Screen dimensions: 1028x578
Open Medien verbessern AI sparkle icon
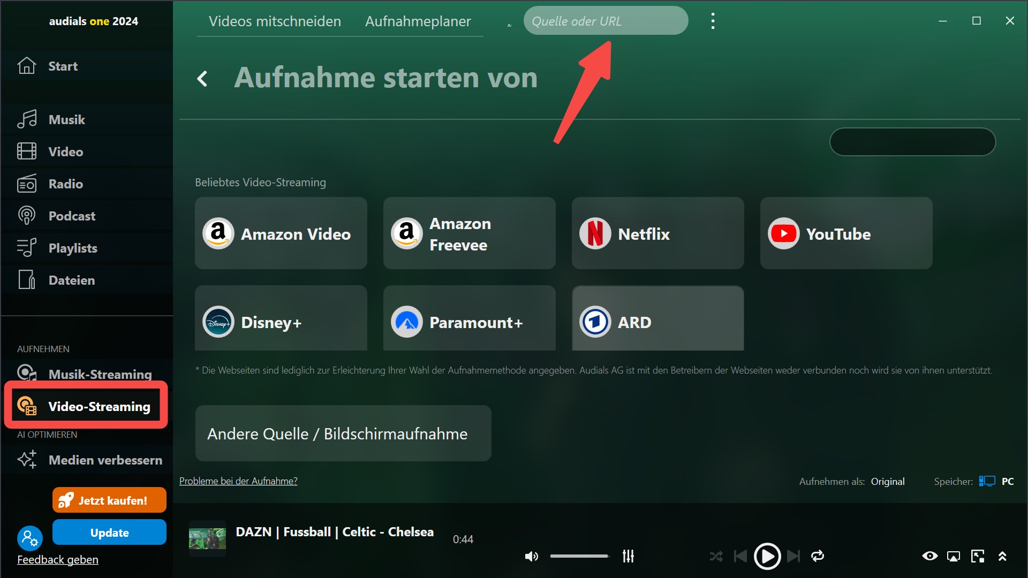click(x=27, y=460)
